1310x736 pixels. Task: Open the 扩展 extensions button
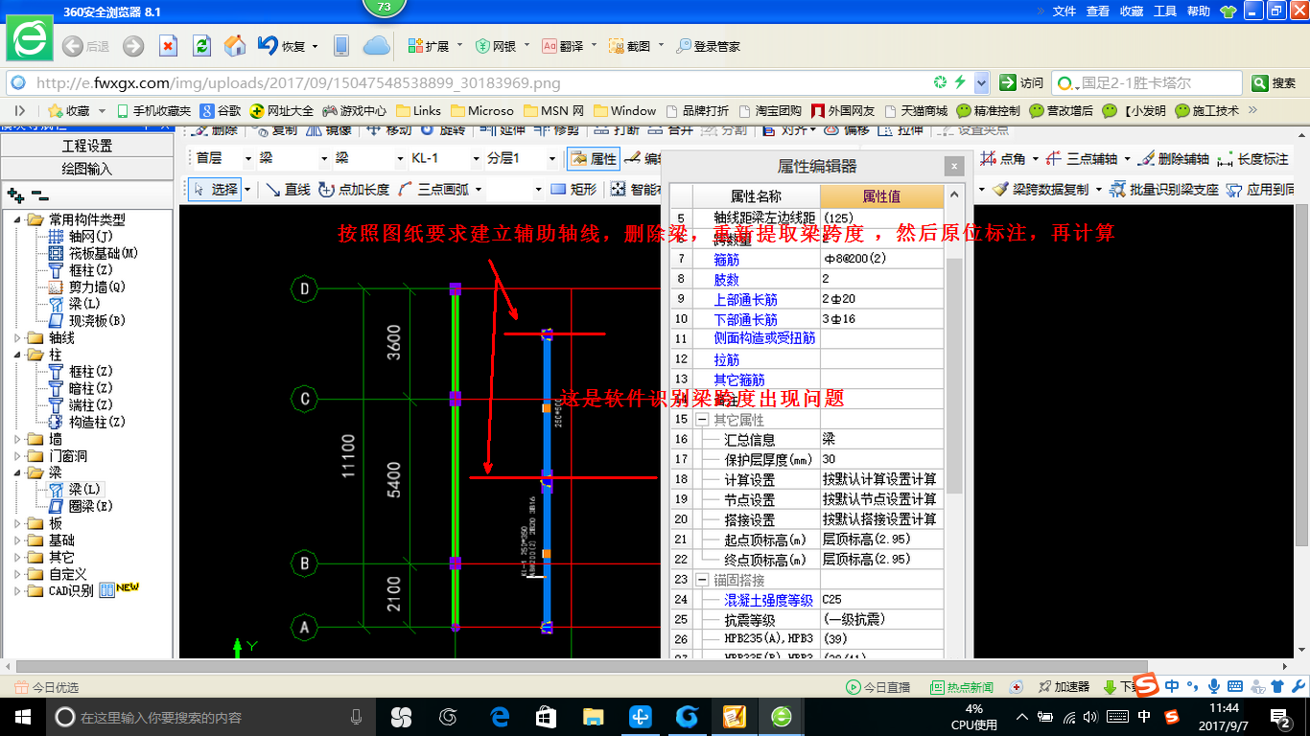pyautogui.click(x=429, y=46)
